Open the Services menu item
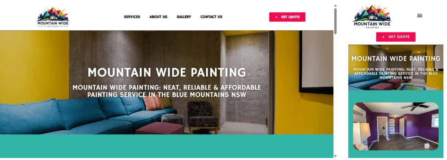Viewport: 447px width, 160px height. [132, 17]
